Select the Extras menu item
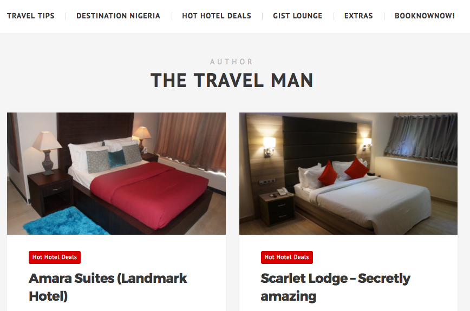470x311 pixels. click(358, 16)
